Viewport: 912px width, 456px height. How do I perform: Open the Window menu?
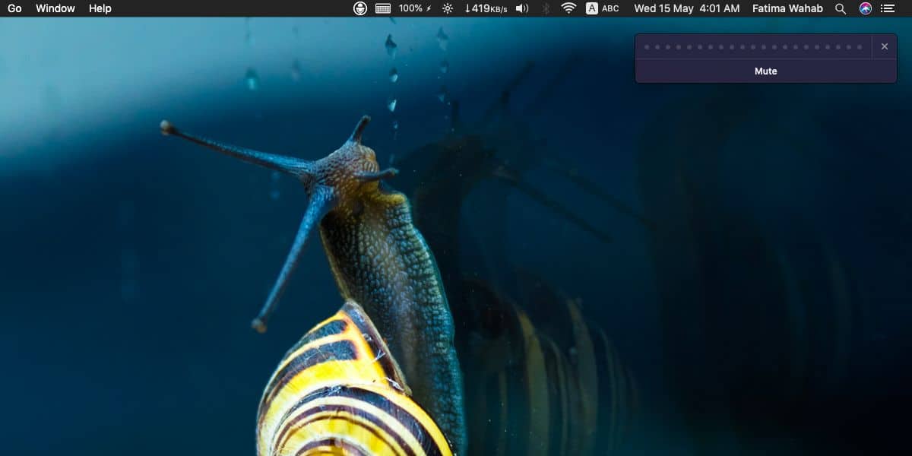coord(55,8)
